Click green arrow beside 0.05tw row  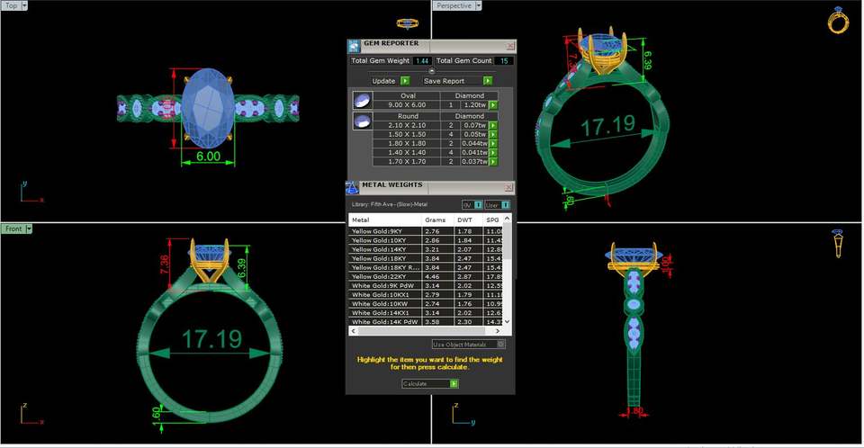pyautogui.click(x=493, y=134)
